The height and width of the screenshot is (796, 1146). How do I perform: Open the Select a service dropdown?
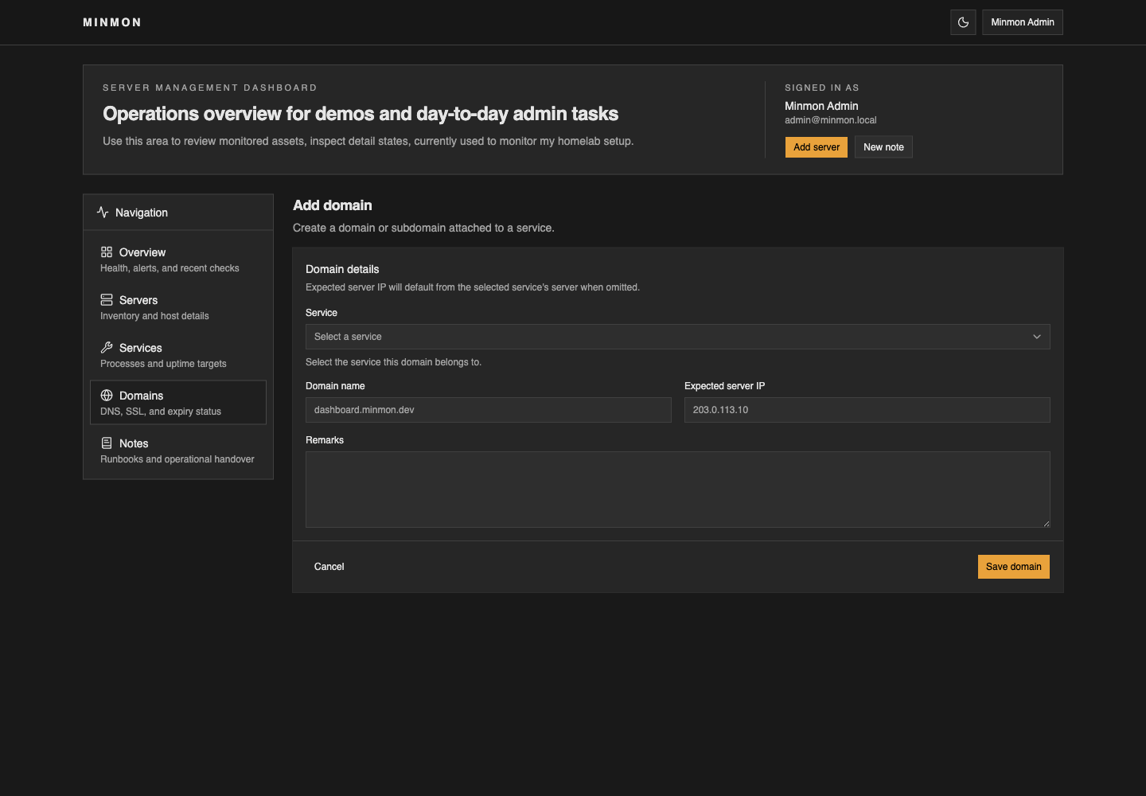(678, 337)
